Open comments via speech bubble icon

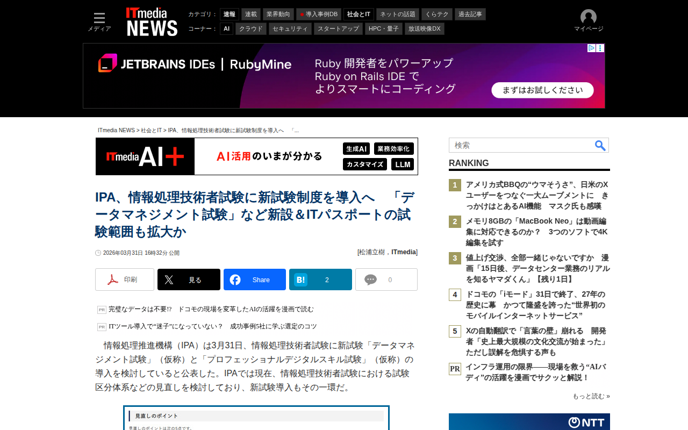[x=370, y=279]
